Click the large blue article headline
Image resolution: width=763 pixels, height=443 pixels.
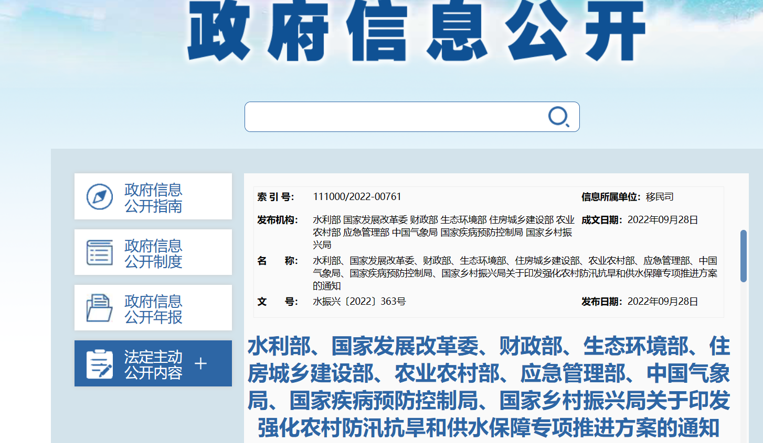489,387
